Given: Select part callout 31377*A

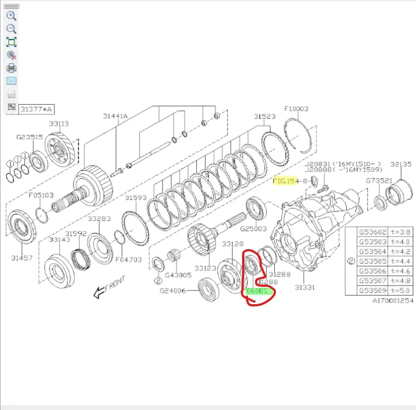Looking at the screenshot, I should pyautogui.click(x=36, y=110).
